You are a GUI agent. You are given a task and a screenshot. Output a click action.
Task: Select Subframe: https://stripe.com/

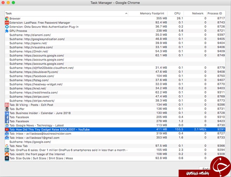click(115, 97)
